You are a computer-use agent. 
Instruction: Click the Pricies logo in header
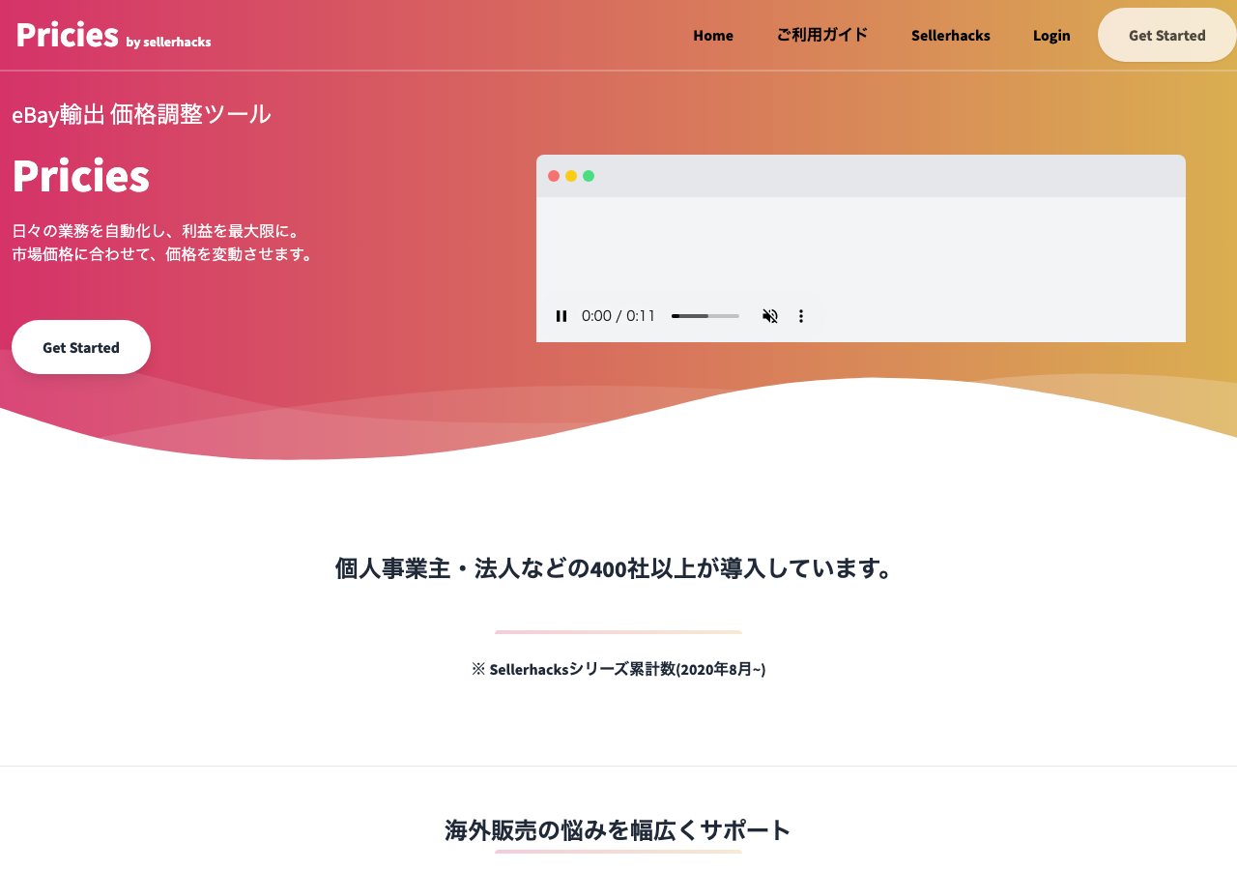pos(68,35)
